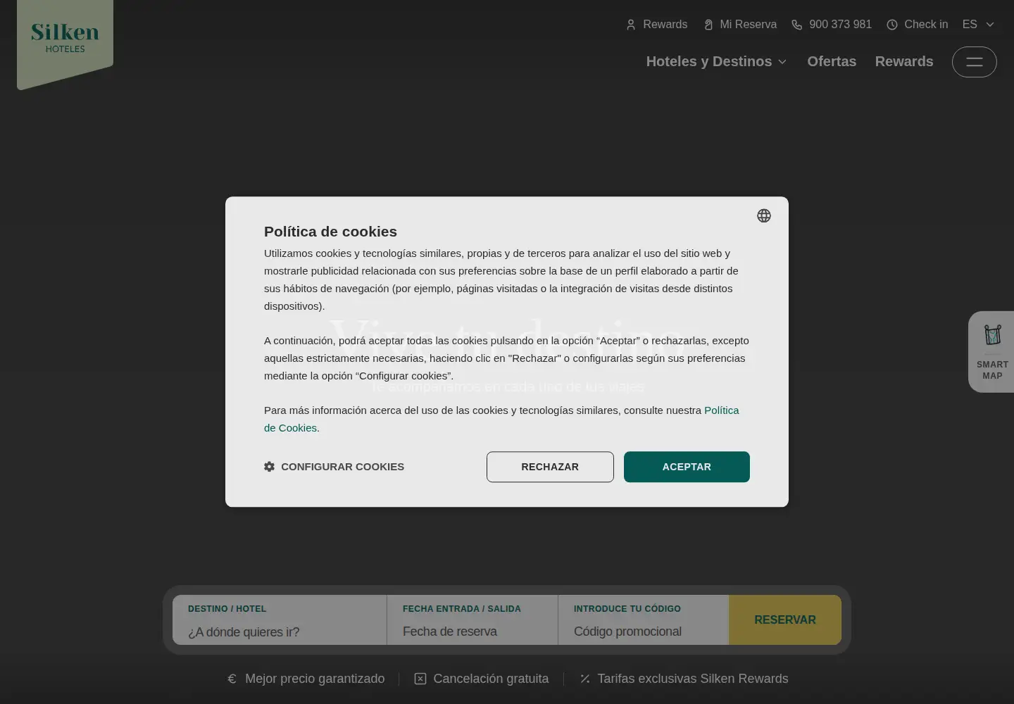Open the Rewards link in the top bar
The image size is (1014, 704).
665,25
